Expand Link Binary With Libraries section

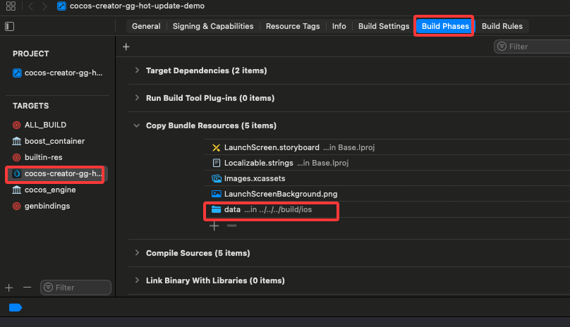pyautogui.click(x=136, y=280)
